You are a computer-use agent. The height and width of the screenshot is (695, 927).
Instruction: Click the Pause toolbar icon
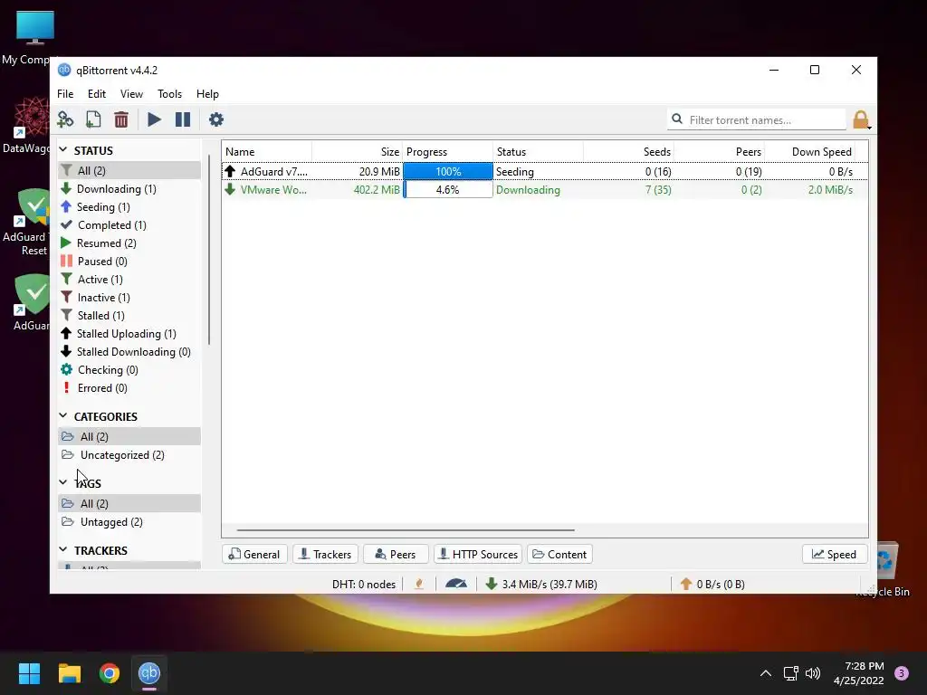point(183,119)
